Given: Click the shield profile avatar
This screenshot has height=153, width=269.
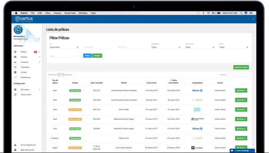Looking at the screenshot, I should pyautogui.click(x=18, y=30).
